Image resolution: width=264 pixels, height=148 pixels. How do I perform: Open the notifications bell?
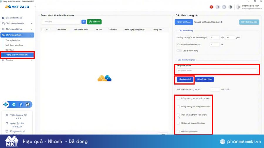[218, 7]
